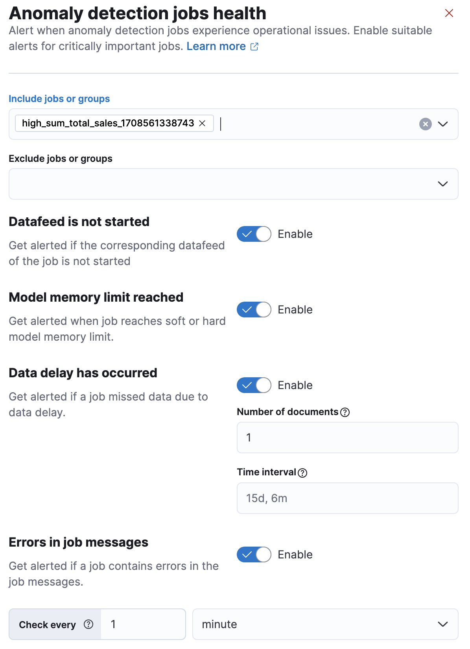Image resolution: width=470 pixels, height=649 pixels.
Task: Open the Time interval help tooltip
Action: pyautogui.click(x=302, y=472)
